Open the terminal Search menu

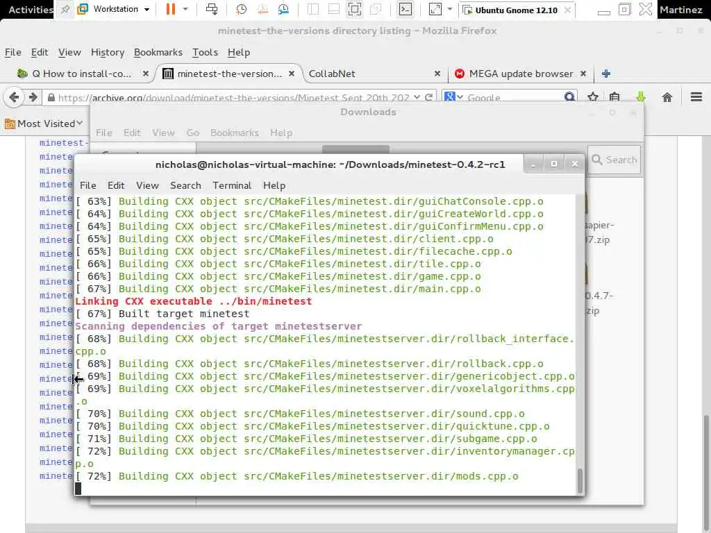pos(185,185)
